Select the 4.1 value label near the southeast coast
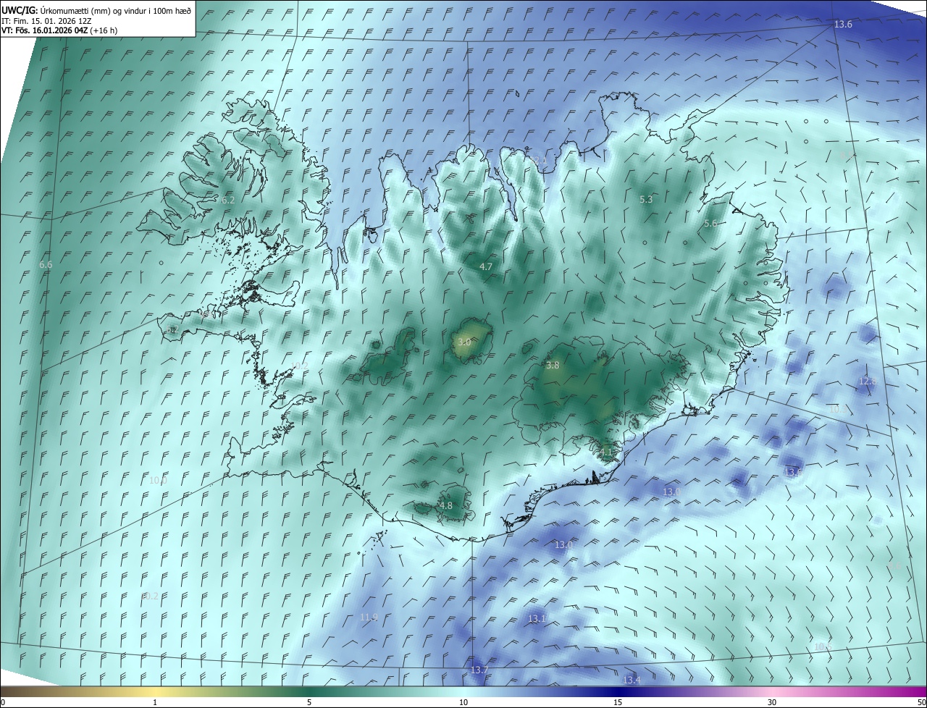This screenshot has height=708, width=927. [605, 452]
